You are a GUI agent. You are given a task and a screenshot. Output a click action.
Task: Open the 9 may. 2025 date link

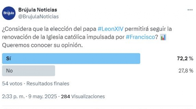(43, 96)
